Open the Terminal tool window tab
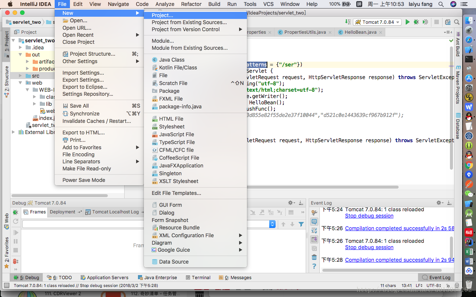Viewport: 476px width, 297px height. tap(198, 277)
